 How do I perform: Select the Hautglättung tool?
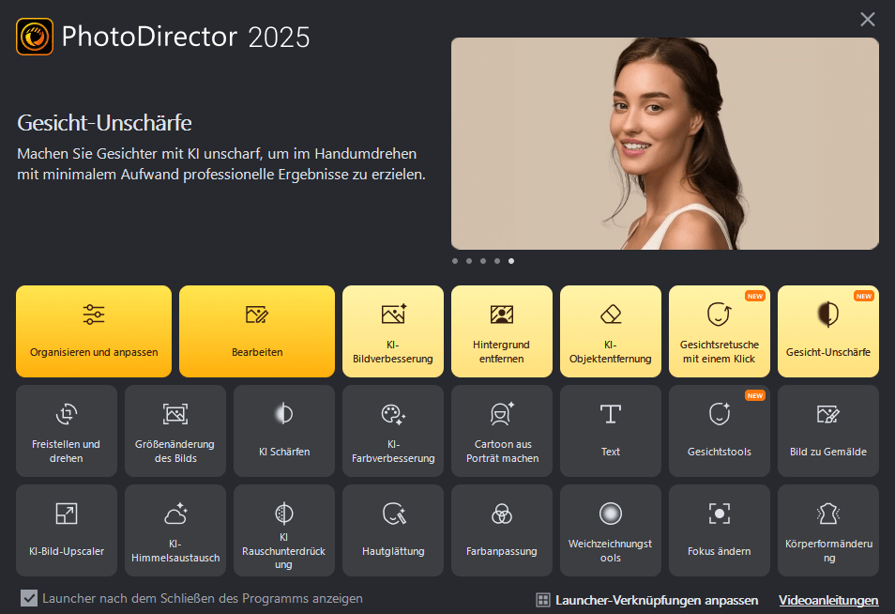[392, 530]
